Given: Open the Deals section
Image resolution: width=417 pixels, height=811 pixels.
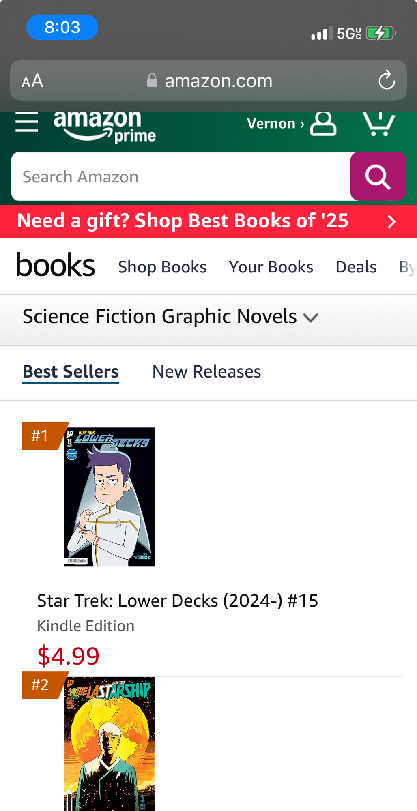Looking at the screenshot, I should click(356, 267).
